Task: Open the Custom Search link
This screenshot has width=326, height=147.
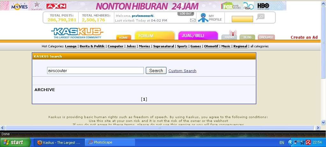Action: point(182,71)
